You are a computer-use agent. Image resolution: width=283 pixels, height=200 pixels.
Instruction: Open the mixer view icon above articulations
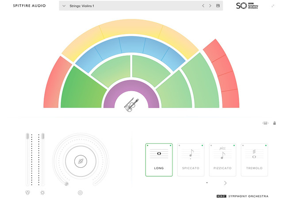[265, 123]
